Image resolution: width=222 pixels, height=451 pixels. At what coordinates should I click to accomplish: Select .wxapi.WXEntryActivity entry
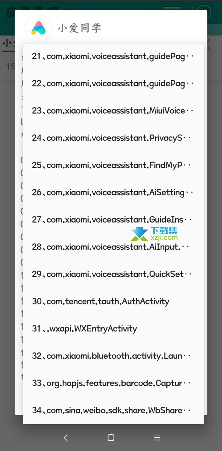click(x=113, y=329)
